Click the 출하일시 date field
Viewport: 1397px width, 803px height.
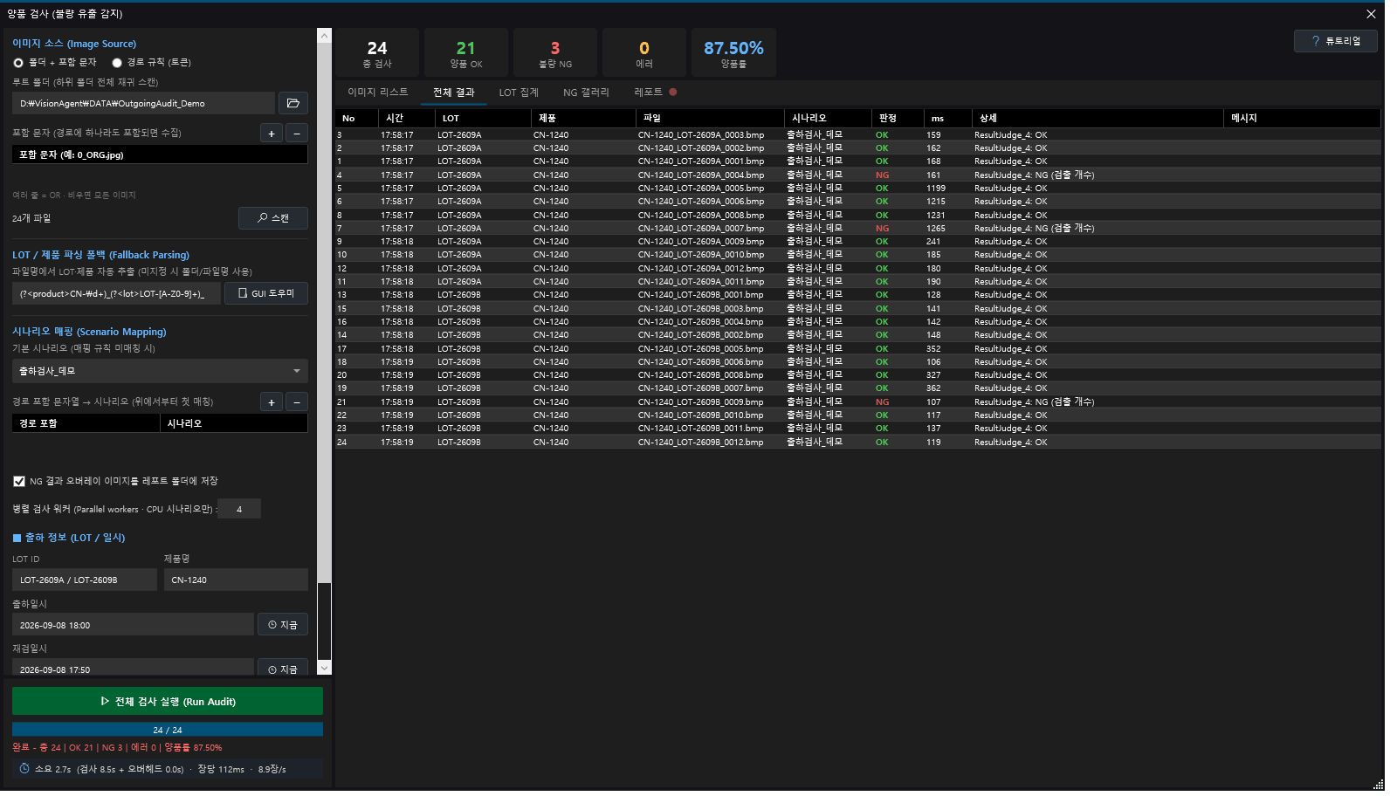133,625
